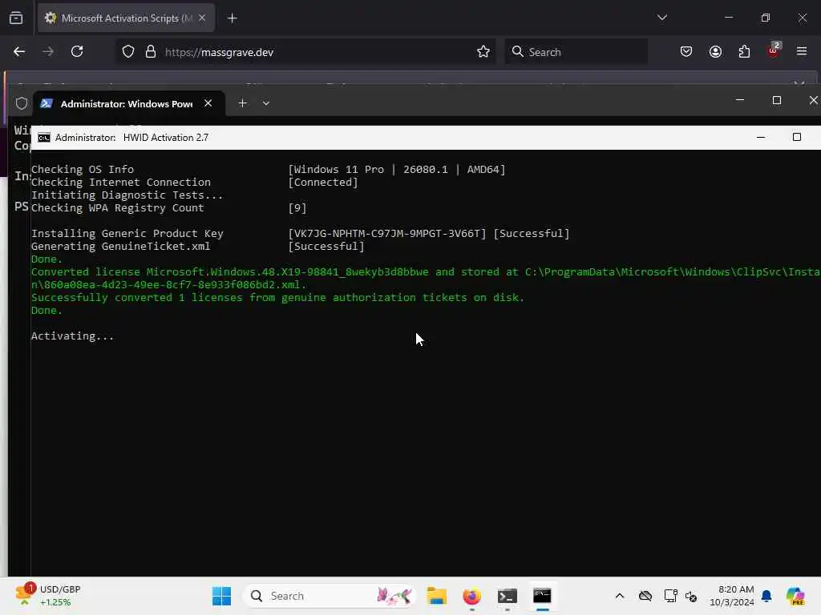Click "Checking WPA Registry Count" line
The width and height of the screenshot is (821, 615).
(117, 208)
